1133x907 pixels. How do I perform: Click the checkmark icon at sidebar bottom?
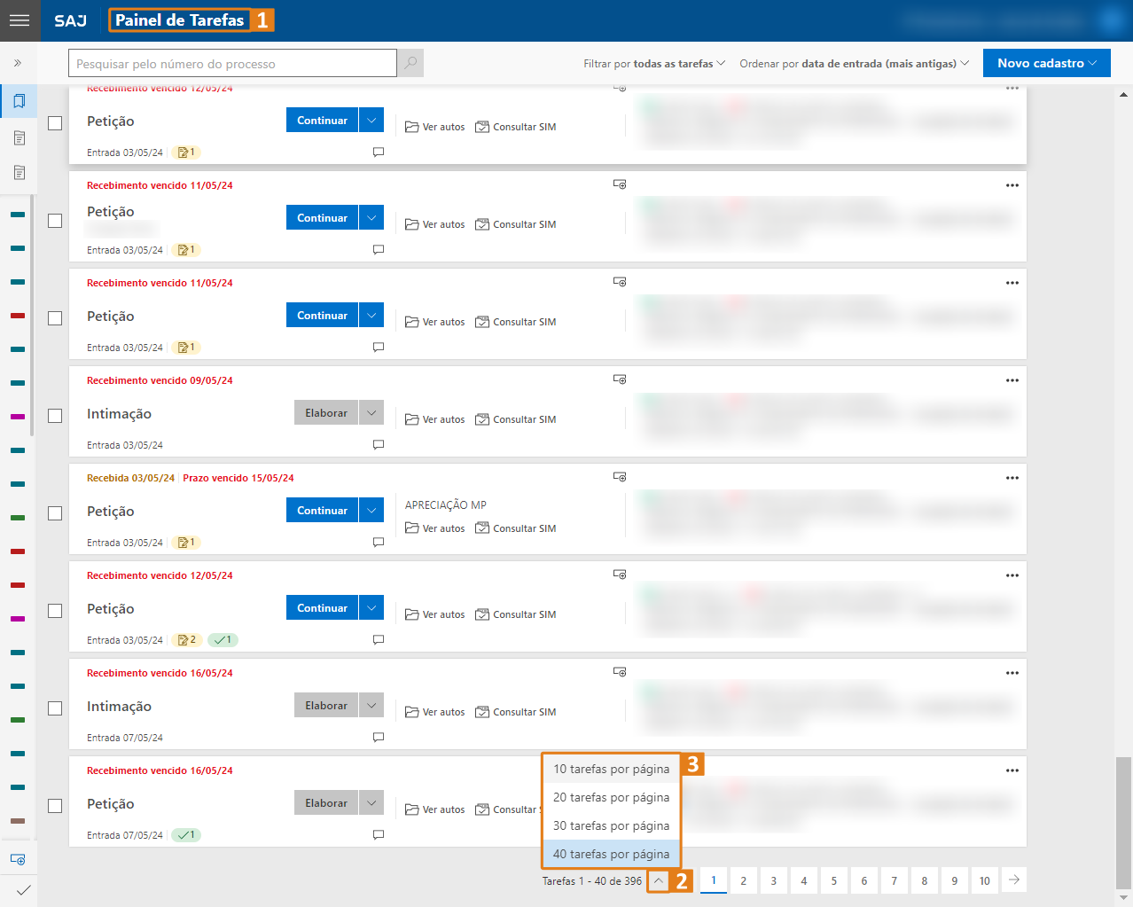23,889
